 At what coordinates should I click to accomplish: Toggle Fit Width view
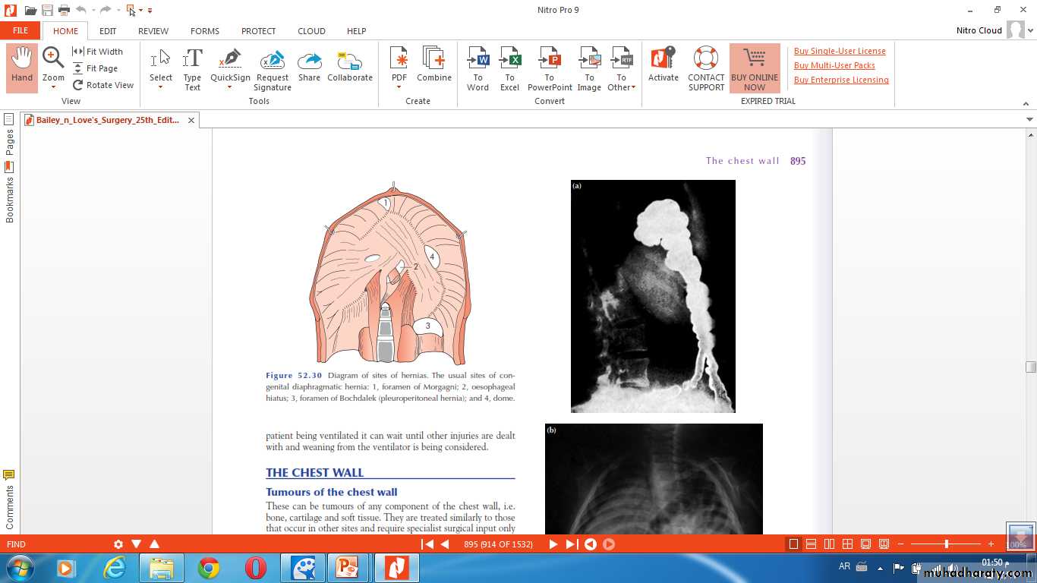(x=98, y=52)
